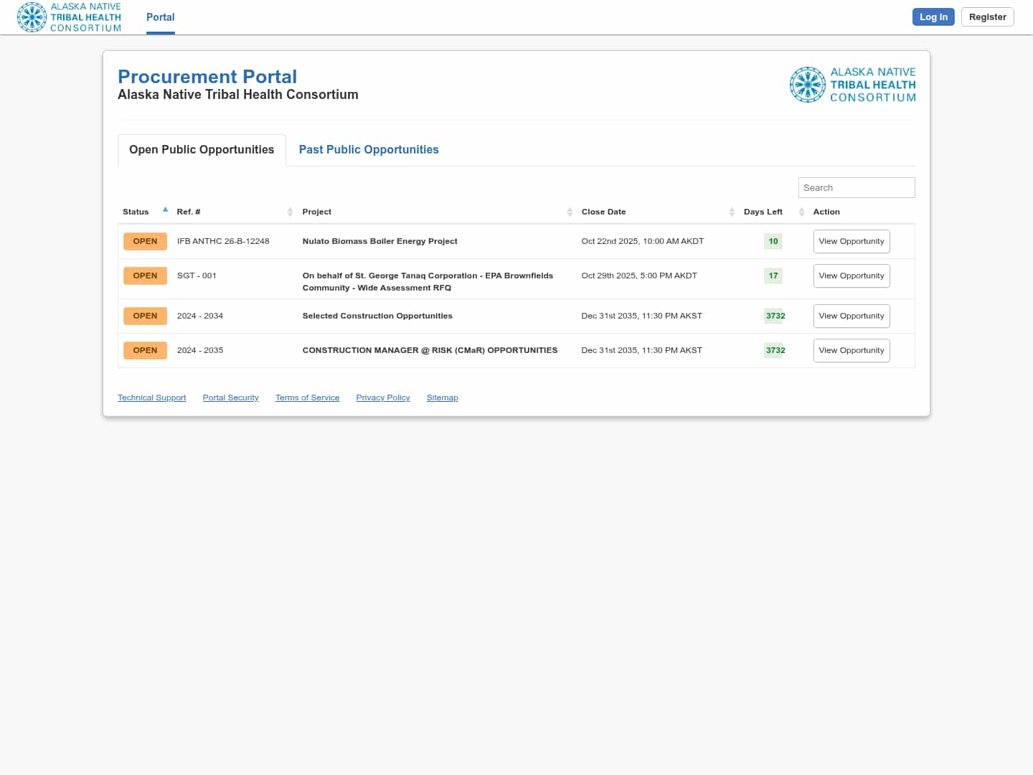Open the Privacy Policy link
1033x775 pixels.
[382, 398]
